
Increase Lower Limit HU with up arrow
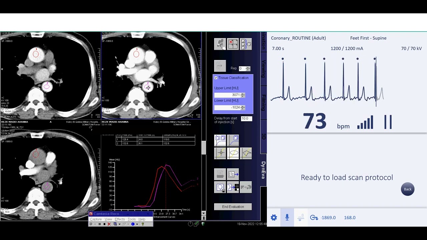point(243,106)
